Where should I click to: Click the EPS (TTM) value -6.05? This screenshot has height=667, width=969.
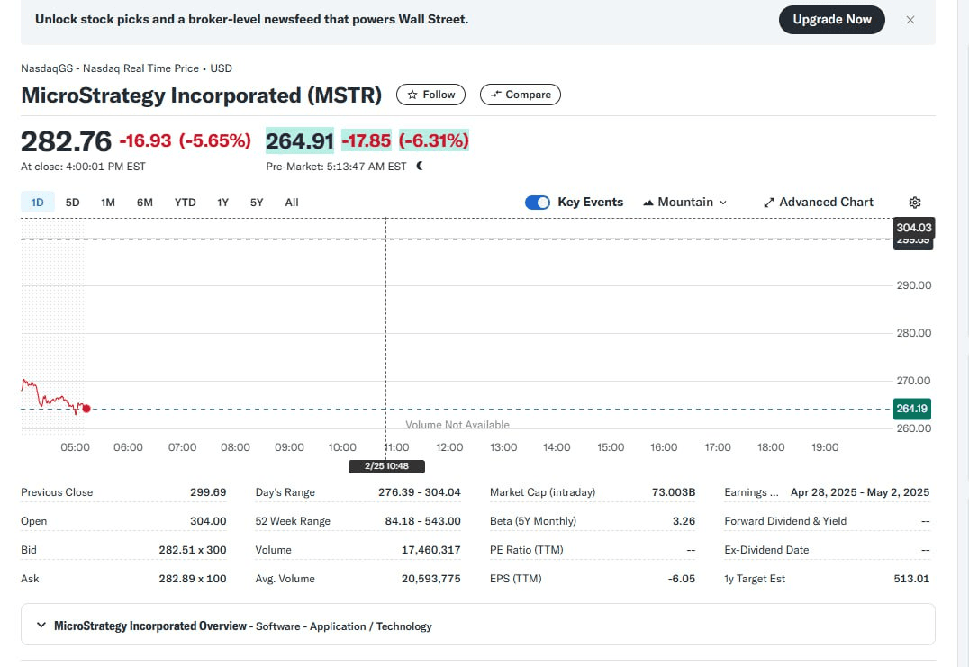click(x=682, y=579)
